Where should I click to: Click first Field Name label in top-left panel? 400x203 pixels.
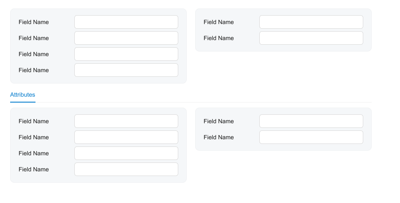pyautogui.click(x=34, y=22)
